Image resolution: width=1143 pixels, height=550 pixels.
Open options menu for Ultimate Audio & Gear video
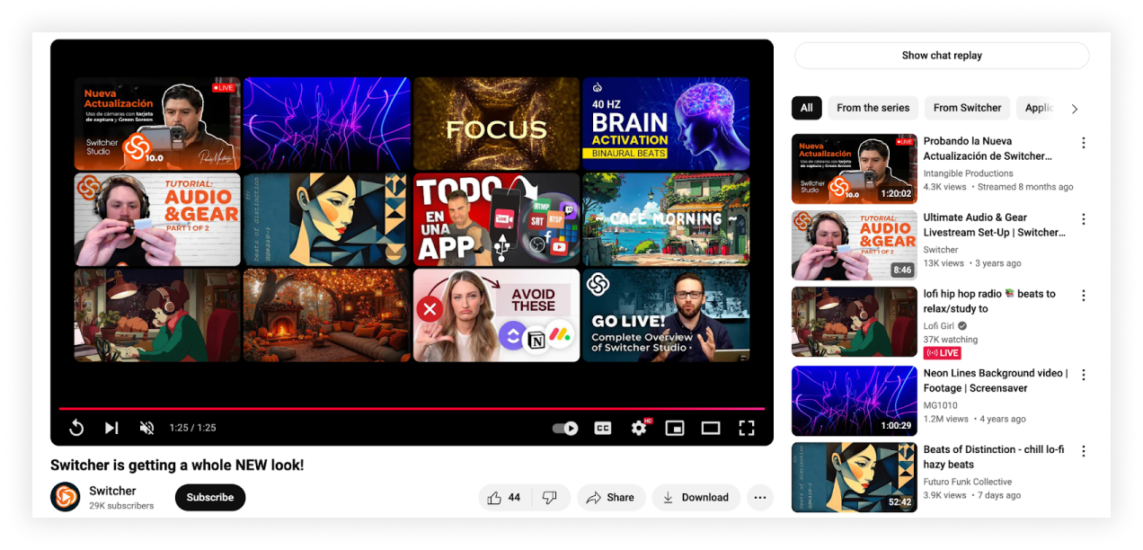[x=1084, y=218]
